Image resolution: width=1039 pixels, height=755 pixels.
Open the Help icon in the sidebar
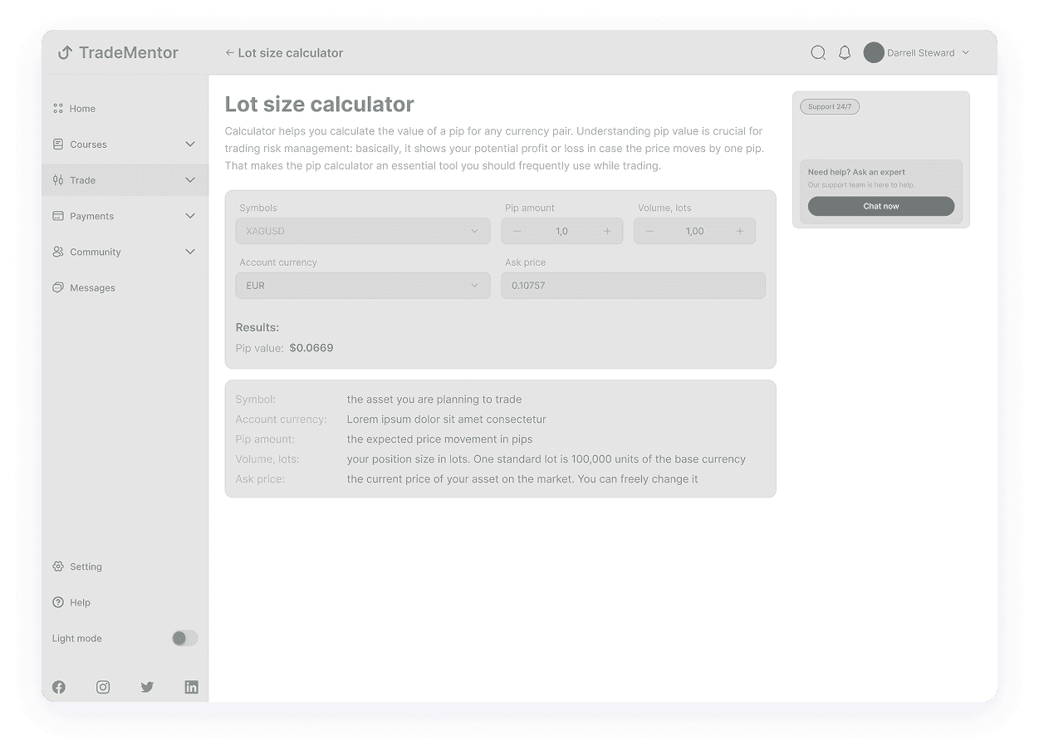(x=58, y=602)
